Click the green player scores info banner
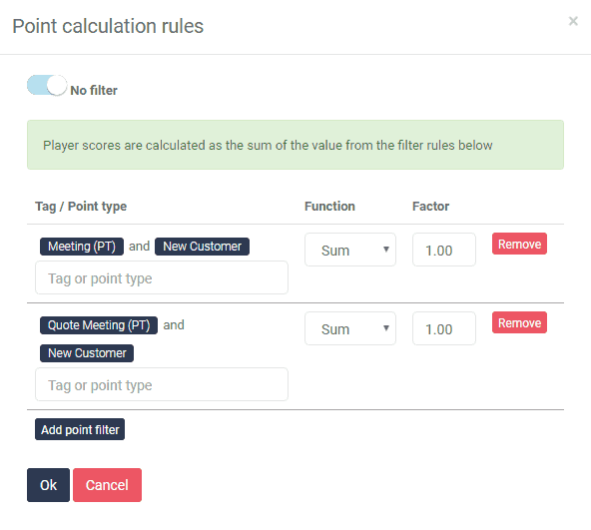Viewport: 591px width, 530px height. point(295,145)
